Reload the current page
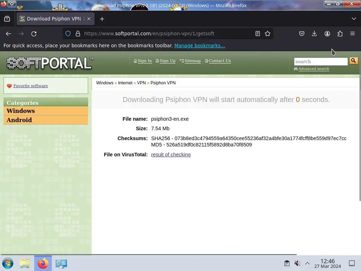 [34, 34]
